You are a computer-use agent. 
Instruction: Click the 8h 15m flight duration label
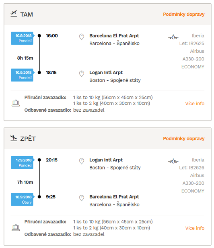25,58
